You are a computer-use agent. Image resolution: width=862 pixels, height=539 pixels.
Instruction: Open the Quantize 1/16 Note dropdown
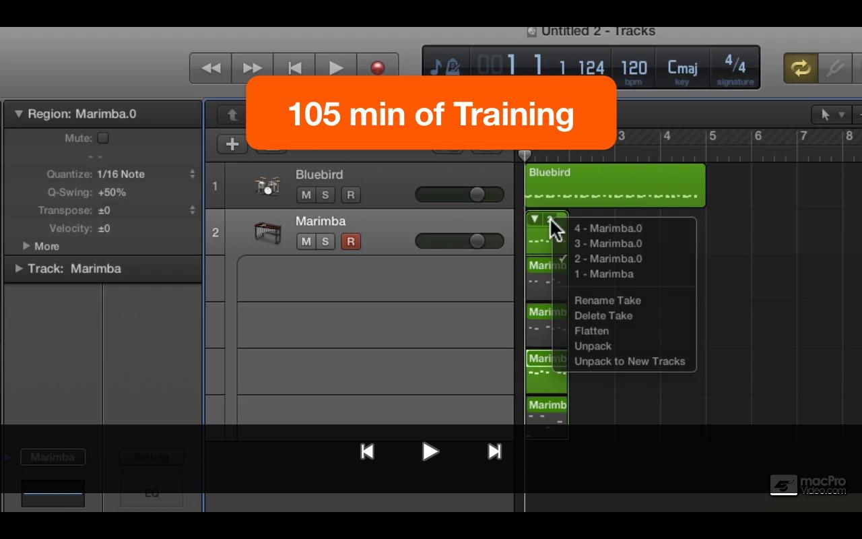146,174
